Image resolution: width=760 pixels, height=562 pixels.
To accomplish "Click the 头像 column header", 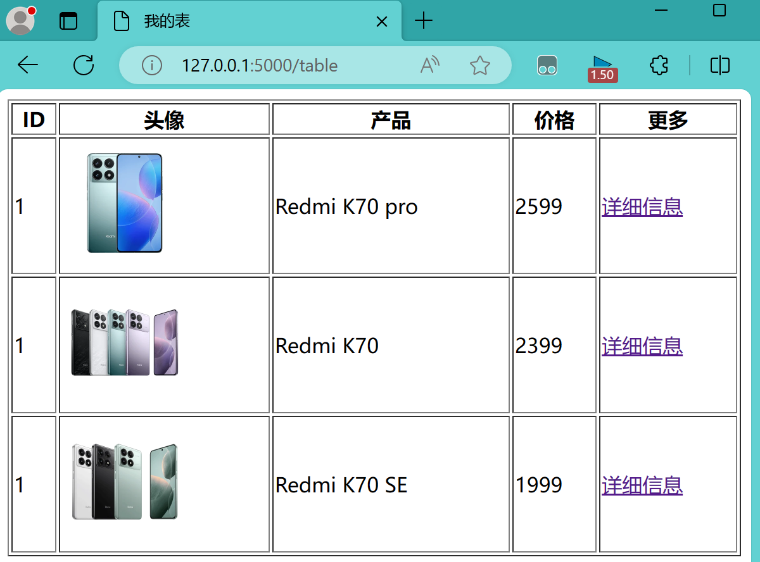I will click(x=165, y=119).
